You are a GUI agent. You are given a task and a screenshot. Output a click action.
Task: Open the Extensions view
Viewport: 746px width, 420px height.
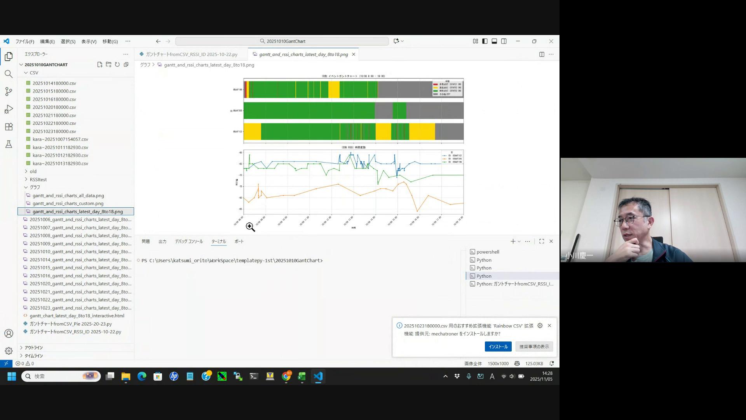tap(9, 127)
